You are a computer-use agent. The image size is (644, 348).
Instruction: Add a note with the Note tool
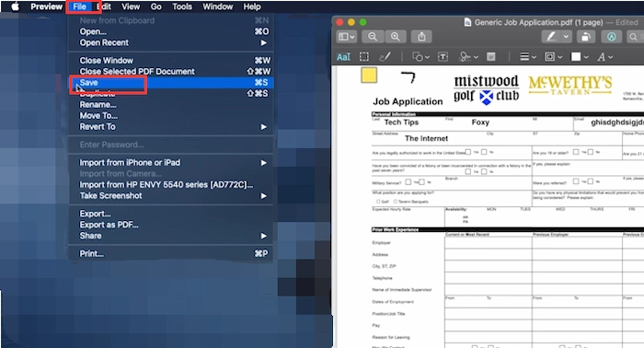point(490,57)
